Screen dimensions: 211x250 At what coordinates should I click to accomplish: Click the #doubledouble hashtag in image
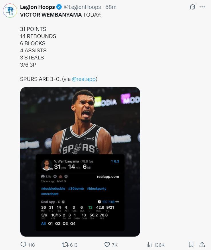pyautogui.click(x=53, y=189)
